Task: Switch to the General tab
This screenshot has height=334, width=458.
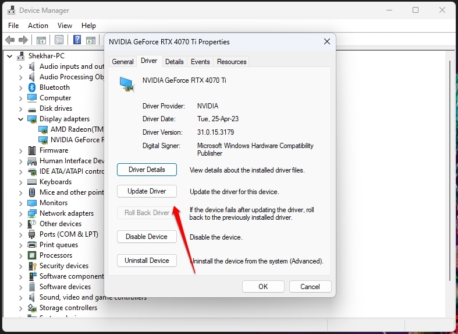Action: tap(123, 62)
